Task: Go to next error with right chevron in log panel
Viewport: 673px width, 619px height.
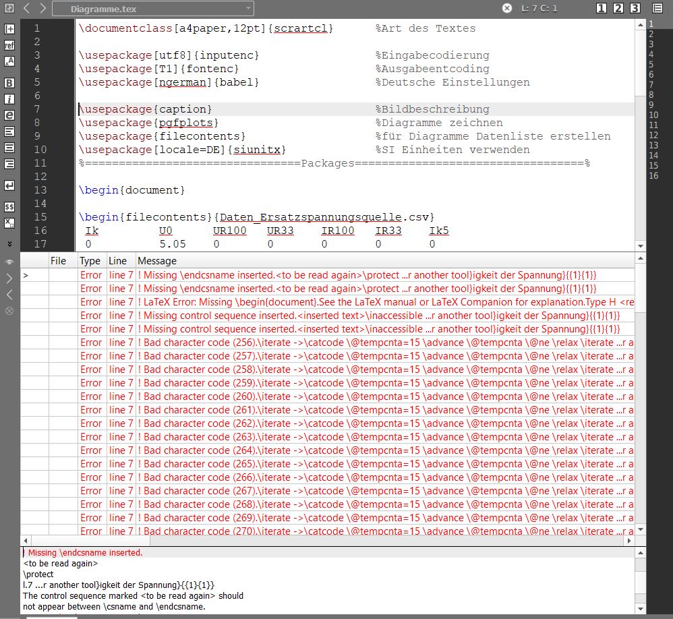Action: click(x=9, y=278)
